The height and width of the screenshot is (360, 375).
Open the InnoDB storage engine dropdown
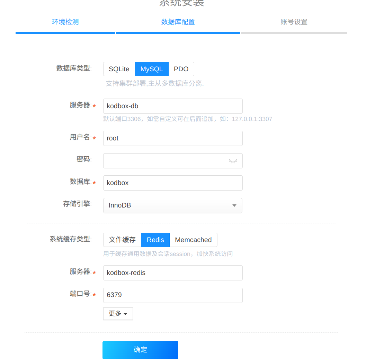tap(173, 205)
